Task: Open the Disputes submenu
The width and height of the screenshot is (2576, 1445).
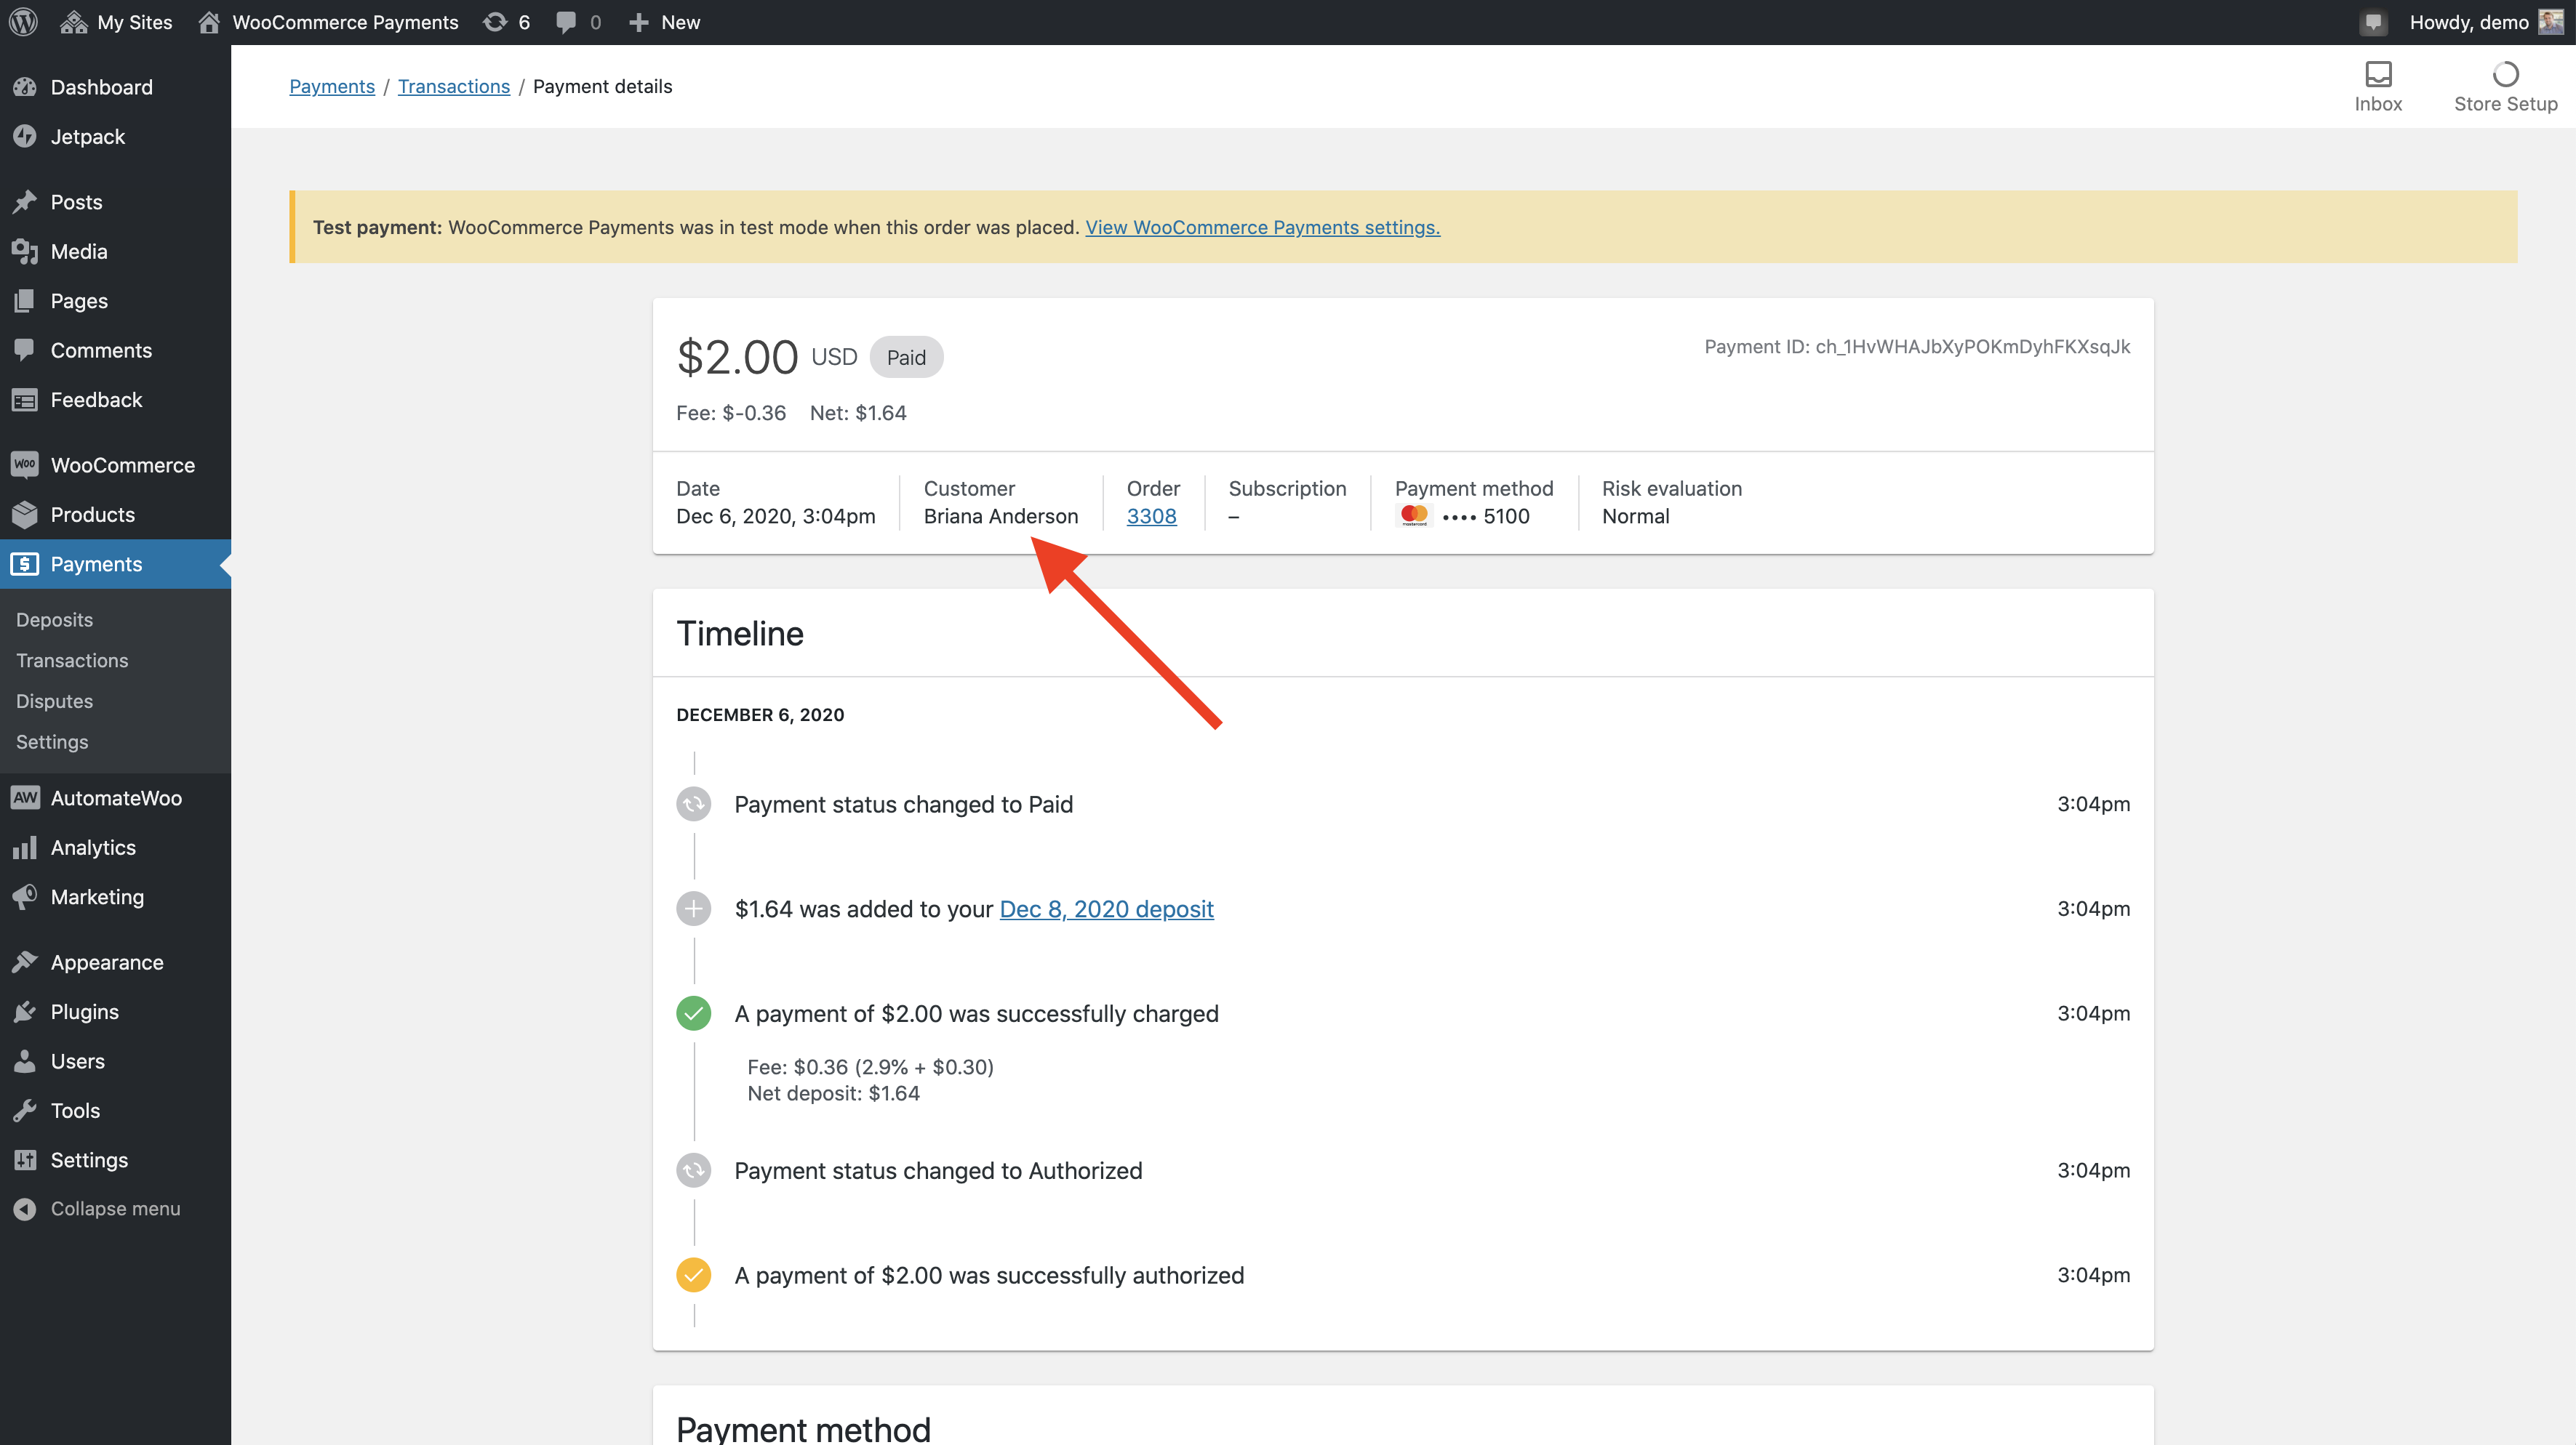Action: coord(54,701)
